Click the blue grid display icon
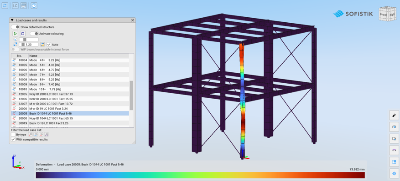This screenshot has height=181, width=400. [x=394, y=162]
